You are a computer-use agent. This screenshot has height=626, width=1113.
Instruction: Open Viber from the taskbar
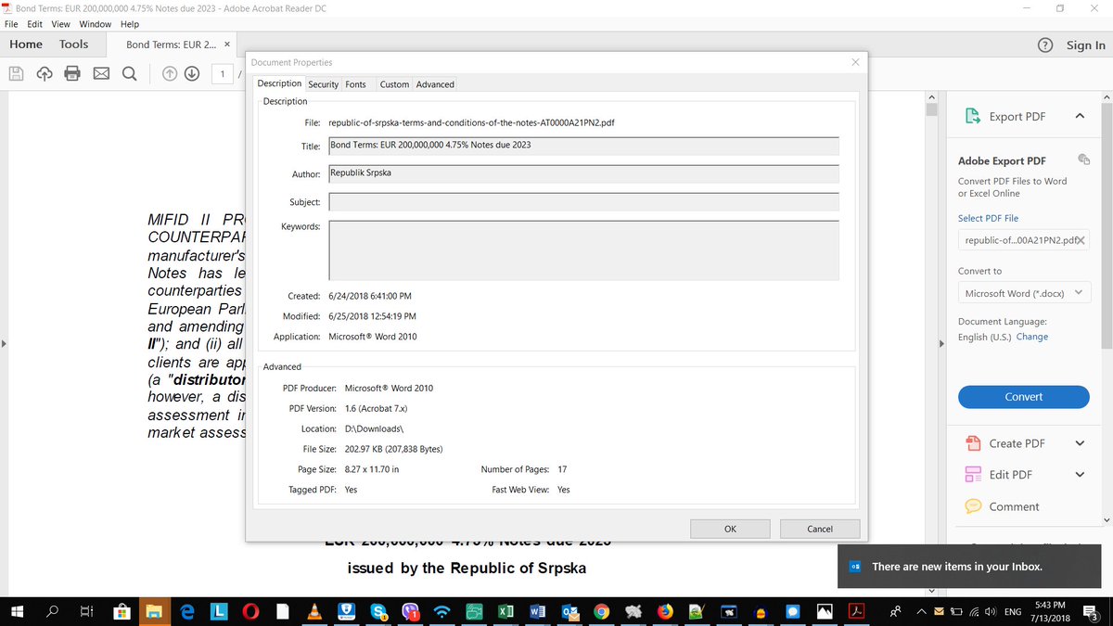tap(411, 612)
